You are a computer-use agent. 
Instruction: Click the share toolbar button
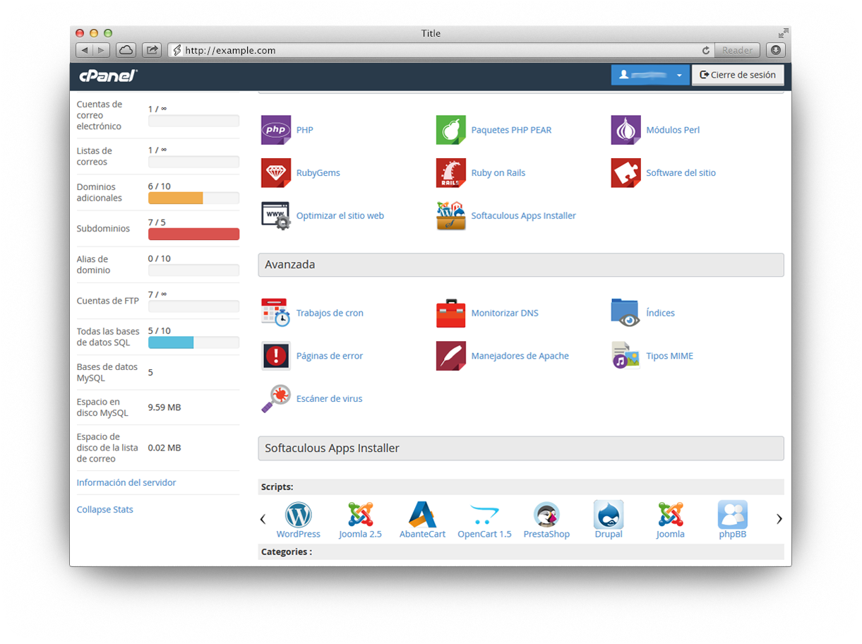tap(151, 50)
